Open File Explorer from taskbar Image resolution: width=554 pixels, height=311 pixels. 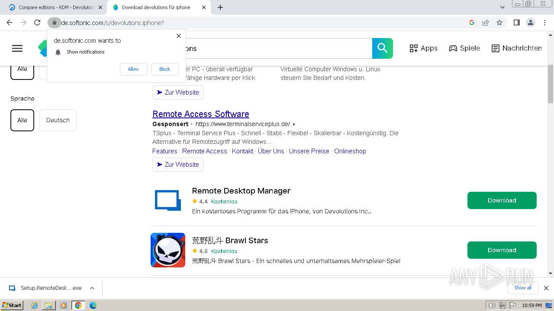[x=49, y=305]
